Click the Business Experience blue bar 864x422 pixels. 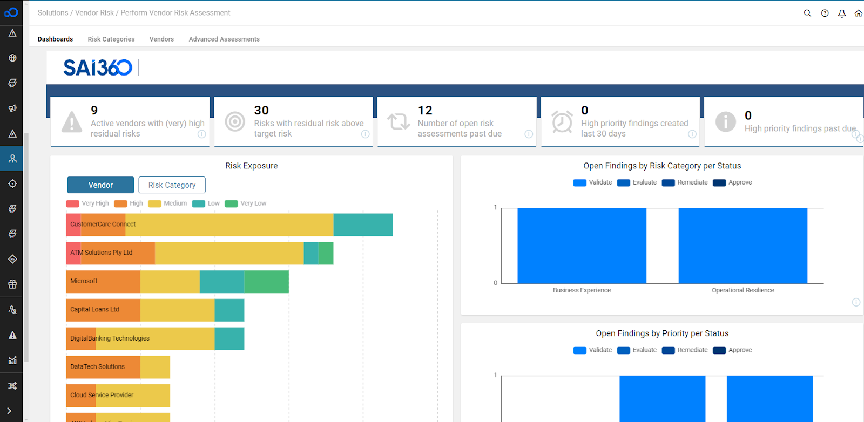click(582, 246)
